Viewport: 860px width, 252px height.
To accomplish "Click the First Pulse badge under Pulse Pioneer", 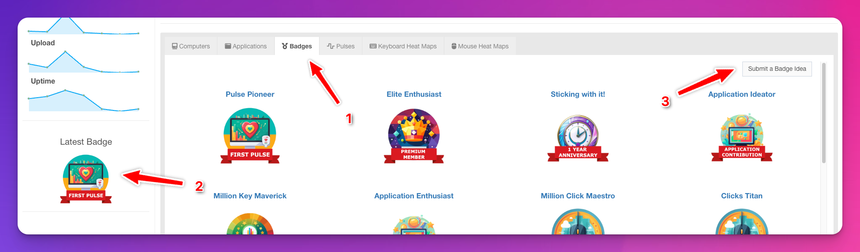I will click(250, 136).
